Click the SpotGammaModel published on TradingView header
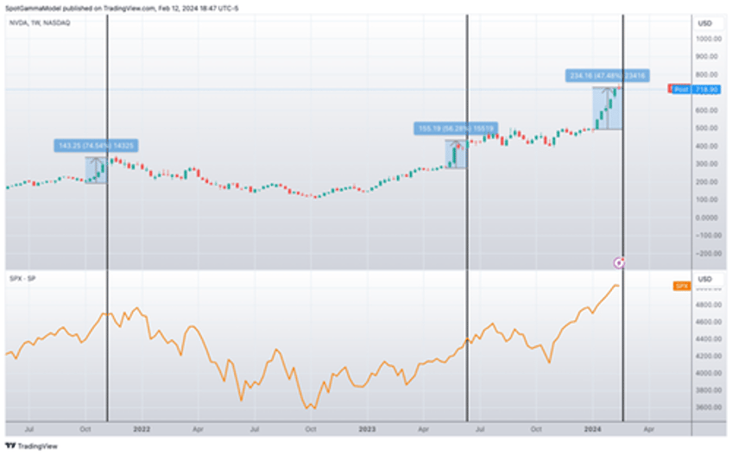732x455 pixels. 122,8
